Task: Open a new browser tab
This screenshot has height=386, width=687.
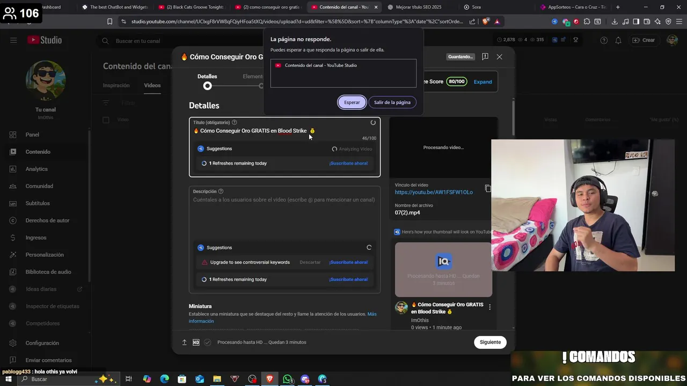Action: 618,7
